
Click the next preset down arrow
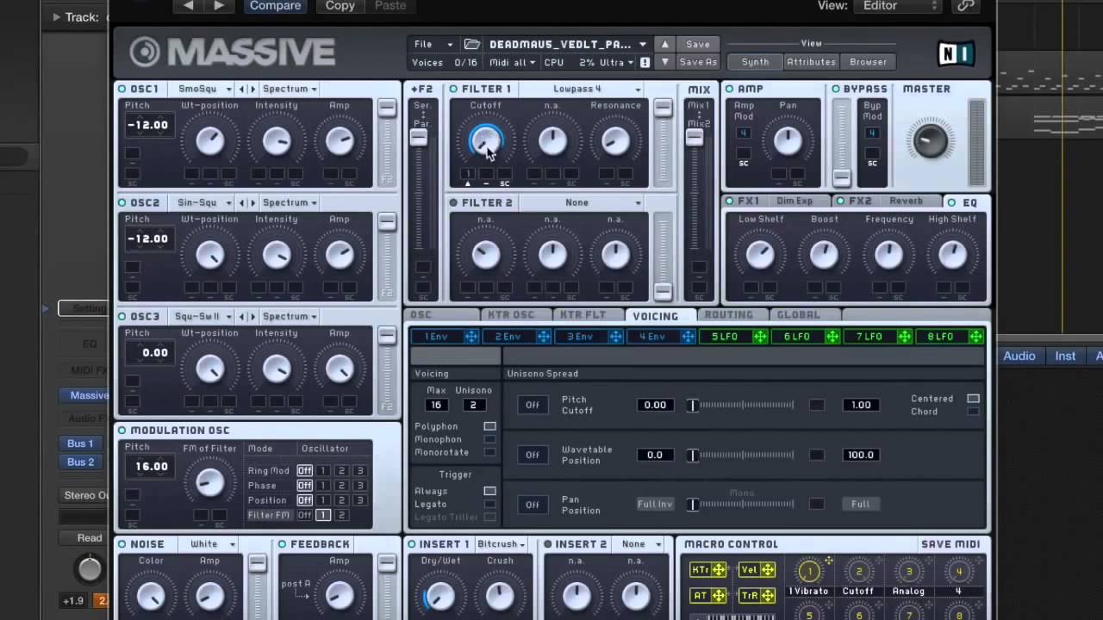664,62
